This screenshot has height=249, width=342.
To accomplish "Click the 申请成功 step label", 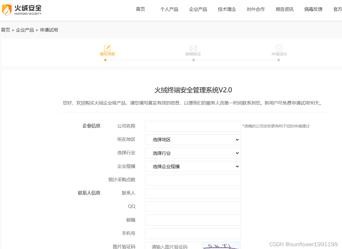I will tap(279, 54).
